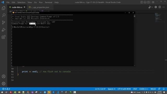
Task: Open the Customize Layout icon
Action: (x=153, y=2)
